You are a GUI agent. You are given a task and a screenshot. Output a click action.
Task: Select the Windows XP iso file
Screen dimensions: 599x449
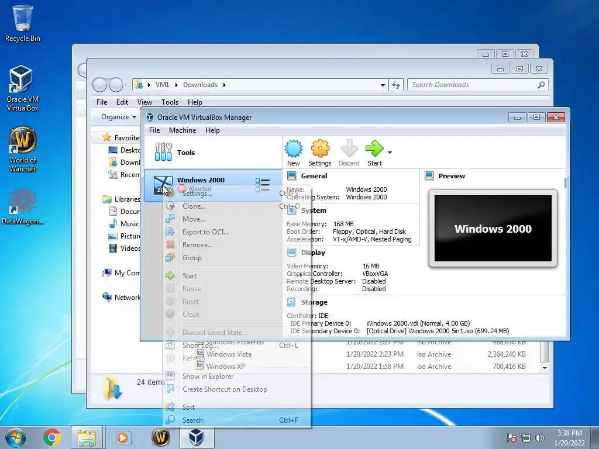click(x=225, y=367)
